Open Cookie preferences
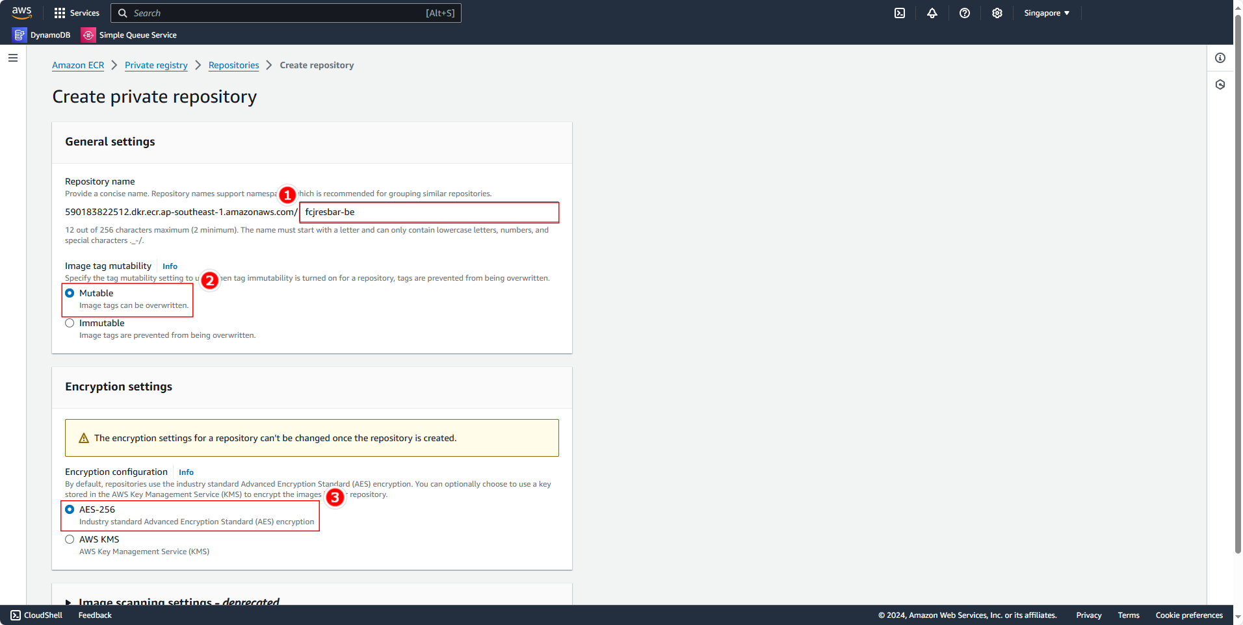 pyautogui.click(x=1189, y=615)
